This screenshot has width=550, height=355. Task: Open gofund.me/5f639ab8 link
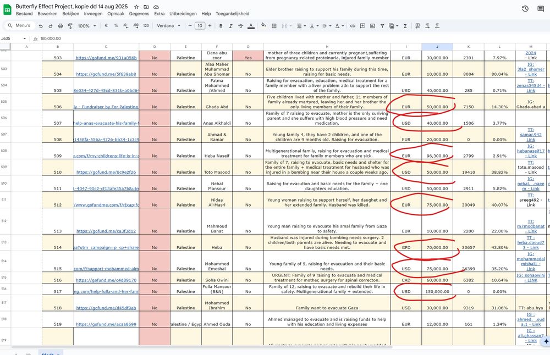click(106, 74)
